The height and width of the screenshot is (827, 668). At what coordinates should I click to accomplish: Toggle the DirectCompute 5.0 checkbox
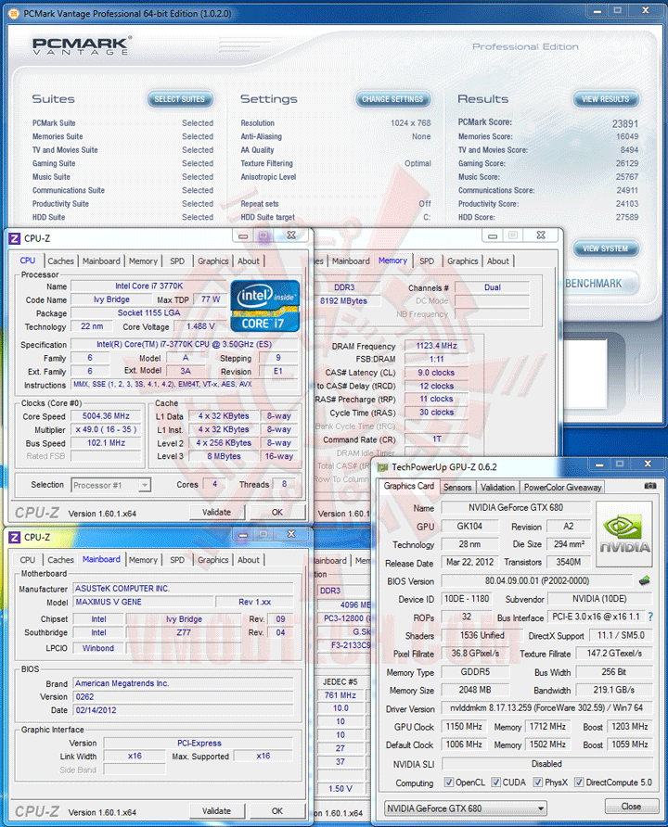pos(579,782)
